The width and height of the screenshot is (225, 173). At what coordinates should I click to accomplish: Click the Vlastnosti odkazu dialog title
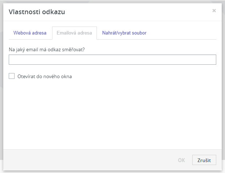(37, 12)
